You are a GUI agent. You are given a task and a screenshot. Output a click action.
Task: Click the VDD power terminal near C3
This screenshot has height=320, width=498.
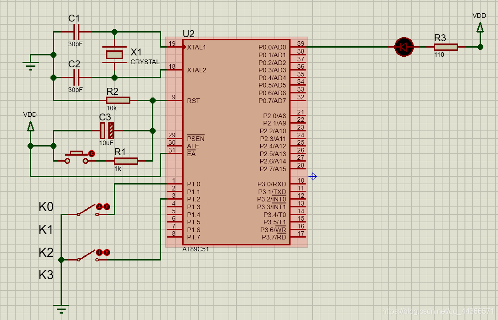(30, 127)
